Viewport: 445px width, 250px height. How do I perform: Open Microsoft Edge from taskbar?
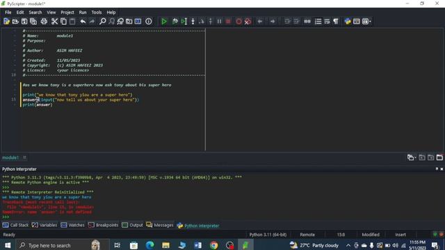point(150,245)
